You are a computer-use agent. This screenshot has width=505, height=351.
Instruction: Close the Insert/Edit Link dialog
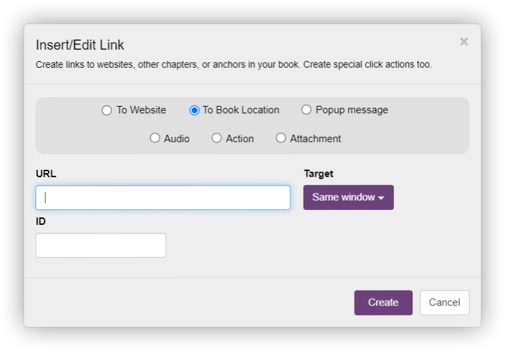point(463,42)
